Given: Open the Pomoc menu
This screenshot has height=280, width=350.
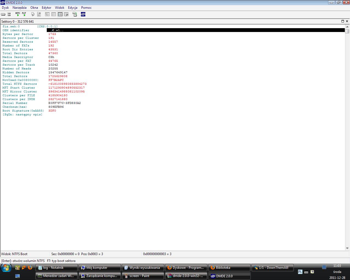Looking at the screenshot, I should click(x=86, y=8).
